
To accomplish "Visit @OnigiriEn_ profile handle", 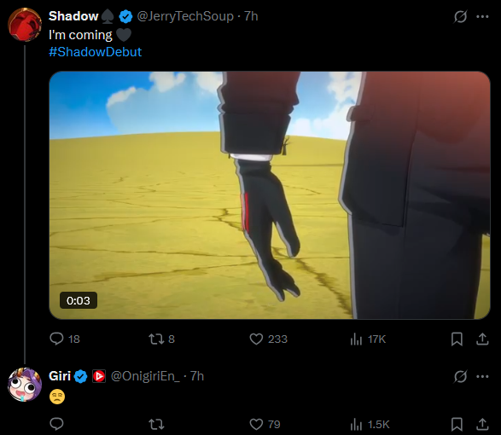I will click(145, 376).
